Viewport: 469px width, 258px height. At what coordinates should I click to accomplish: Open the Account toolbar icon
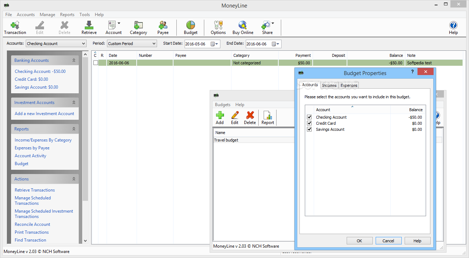[x=113, y=28]
